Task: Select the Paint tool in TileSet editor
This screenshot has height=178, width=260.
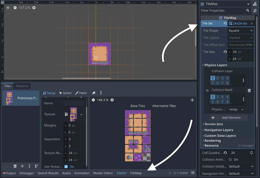Action: [81, 93]
